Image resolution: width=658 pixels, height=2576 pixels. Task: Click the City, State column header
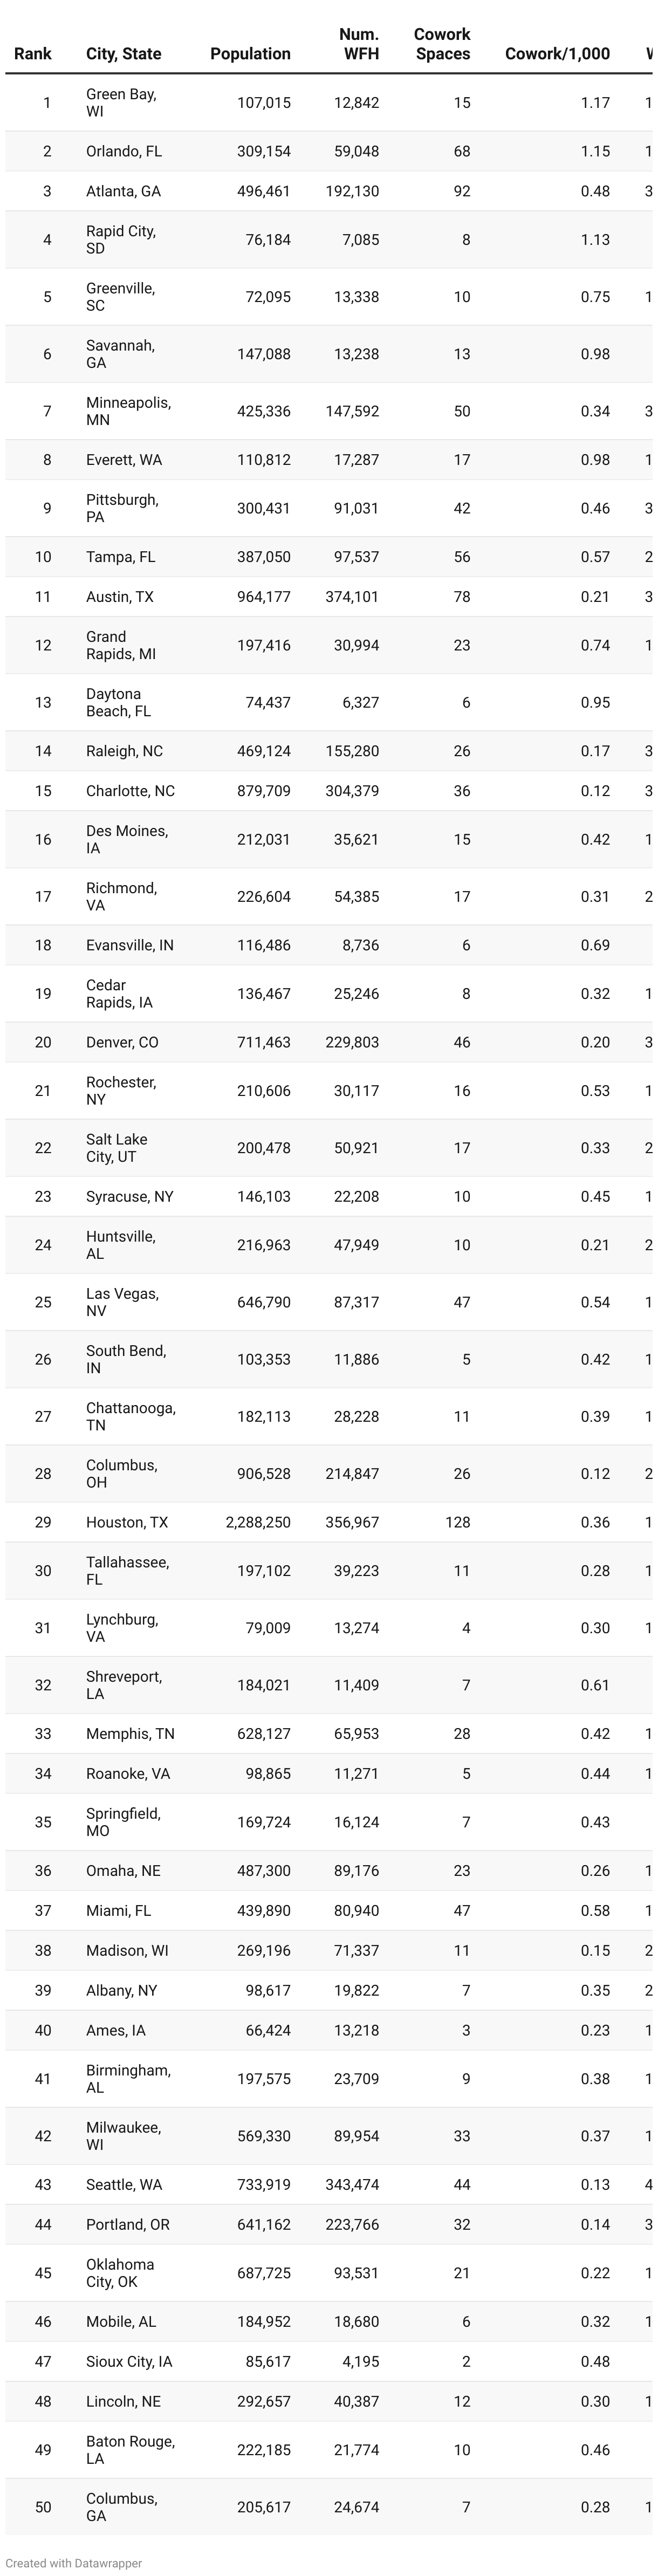click(123, 54)
